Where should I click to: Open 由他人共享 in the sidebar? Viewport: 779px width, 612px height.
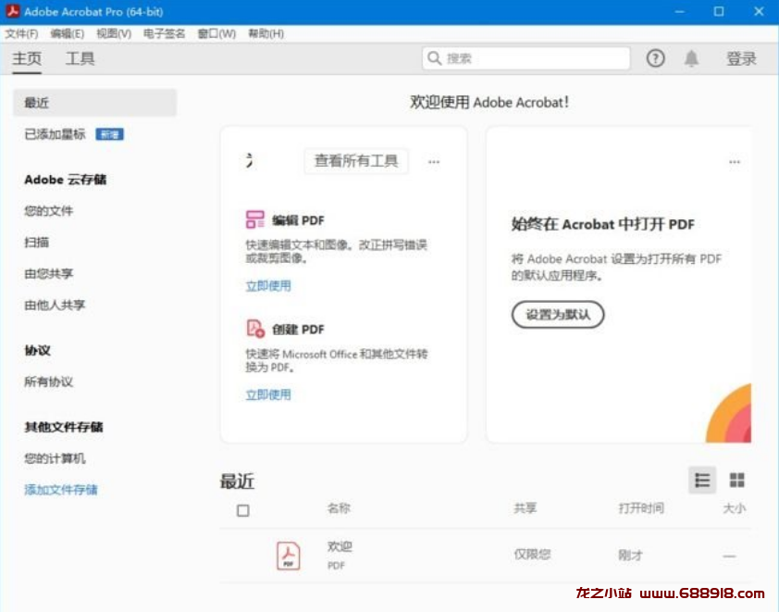tap(55, 305)
